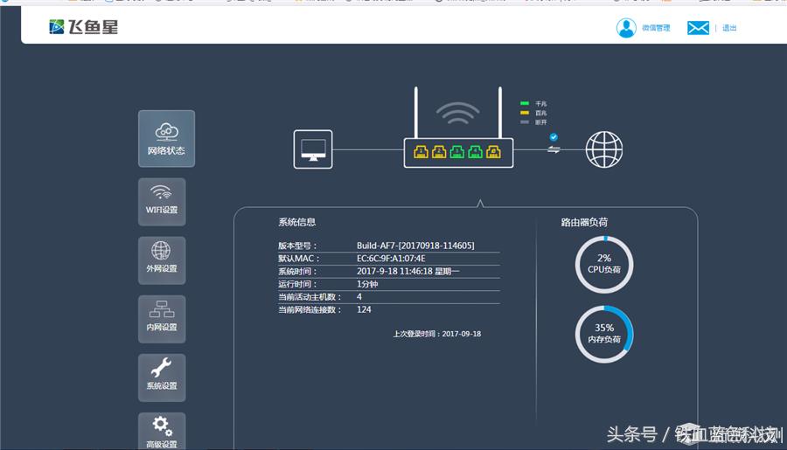Click the 路由器负荷 heading
Viewport: 787px width, 450px height.
[584, 222]
